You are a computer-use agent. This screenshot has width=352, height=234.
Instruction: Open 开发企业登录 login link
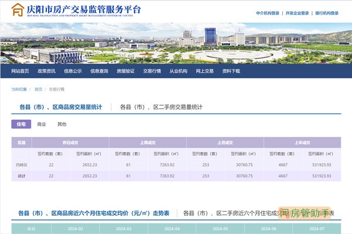click(297, 13)
